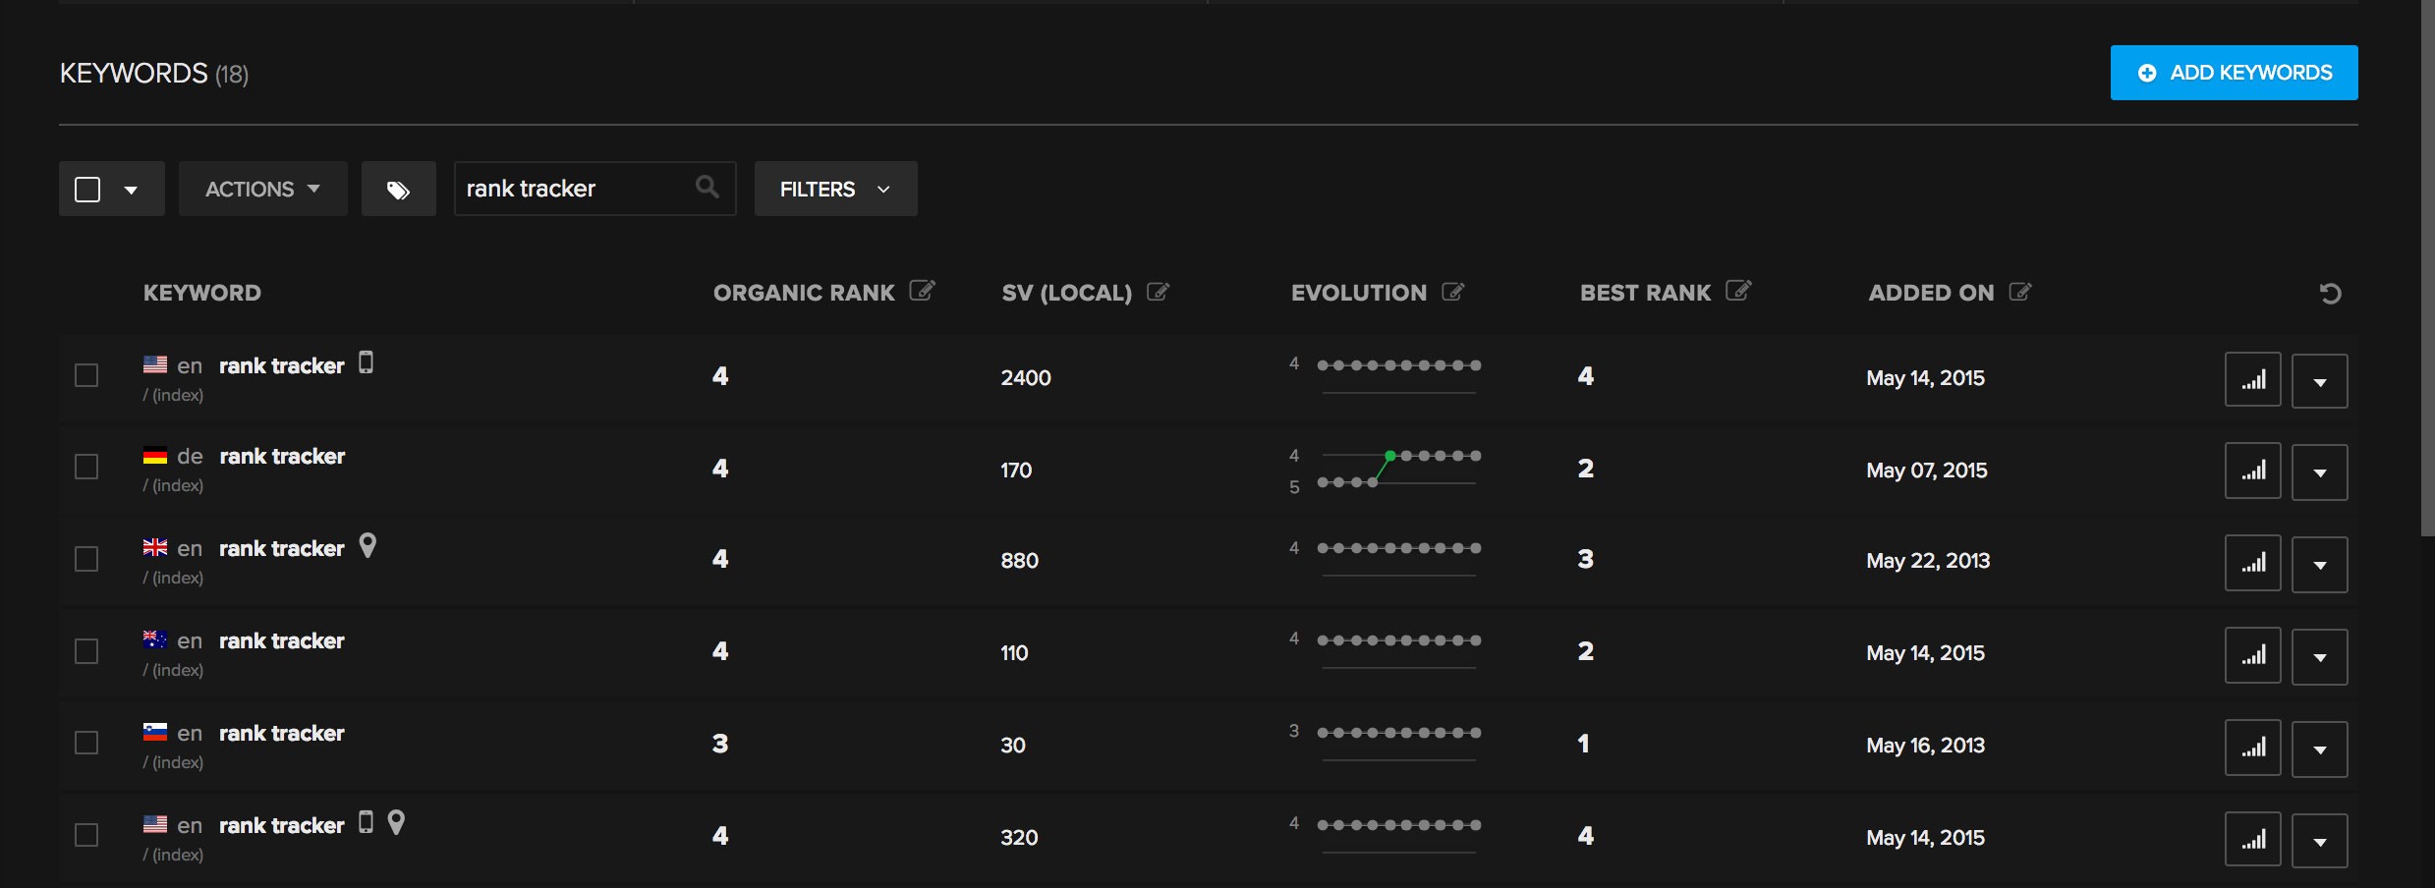Viewport: 2435px width, 888px height.
Task: Open the Australian rank tracker keyword link
Action: point(281,641)
